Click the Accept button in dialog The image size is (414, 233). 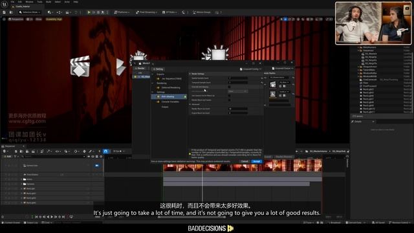click(257, 161)
